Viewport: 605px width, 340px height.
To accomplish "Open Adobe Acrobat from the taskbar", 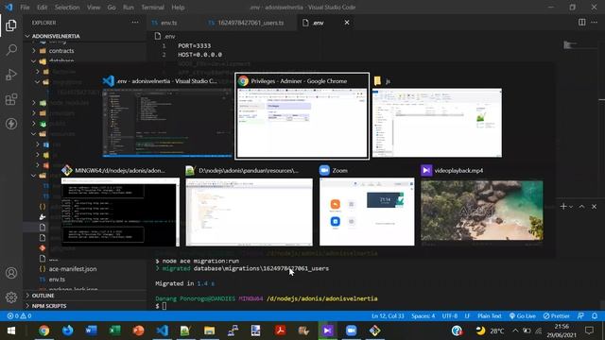I will [280, 331].
